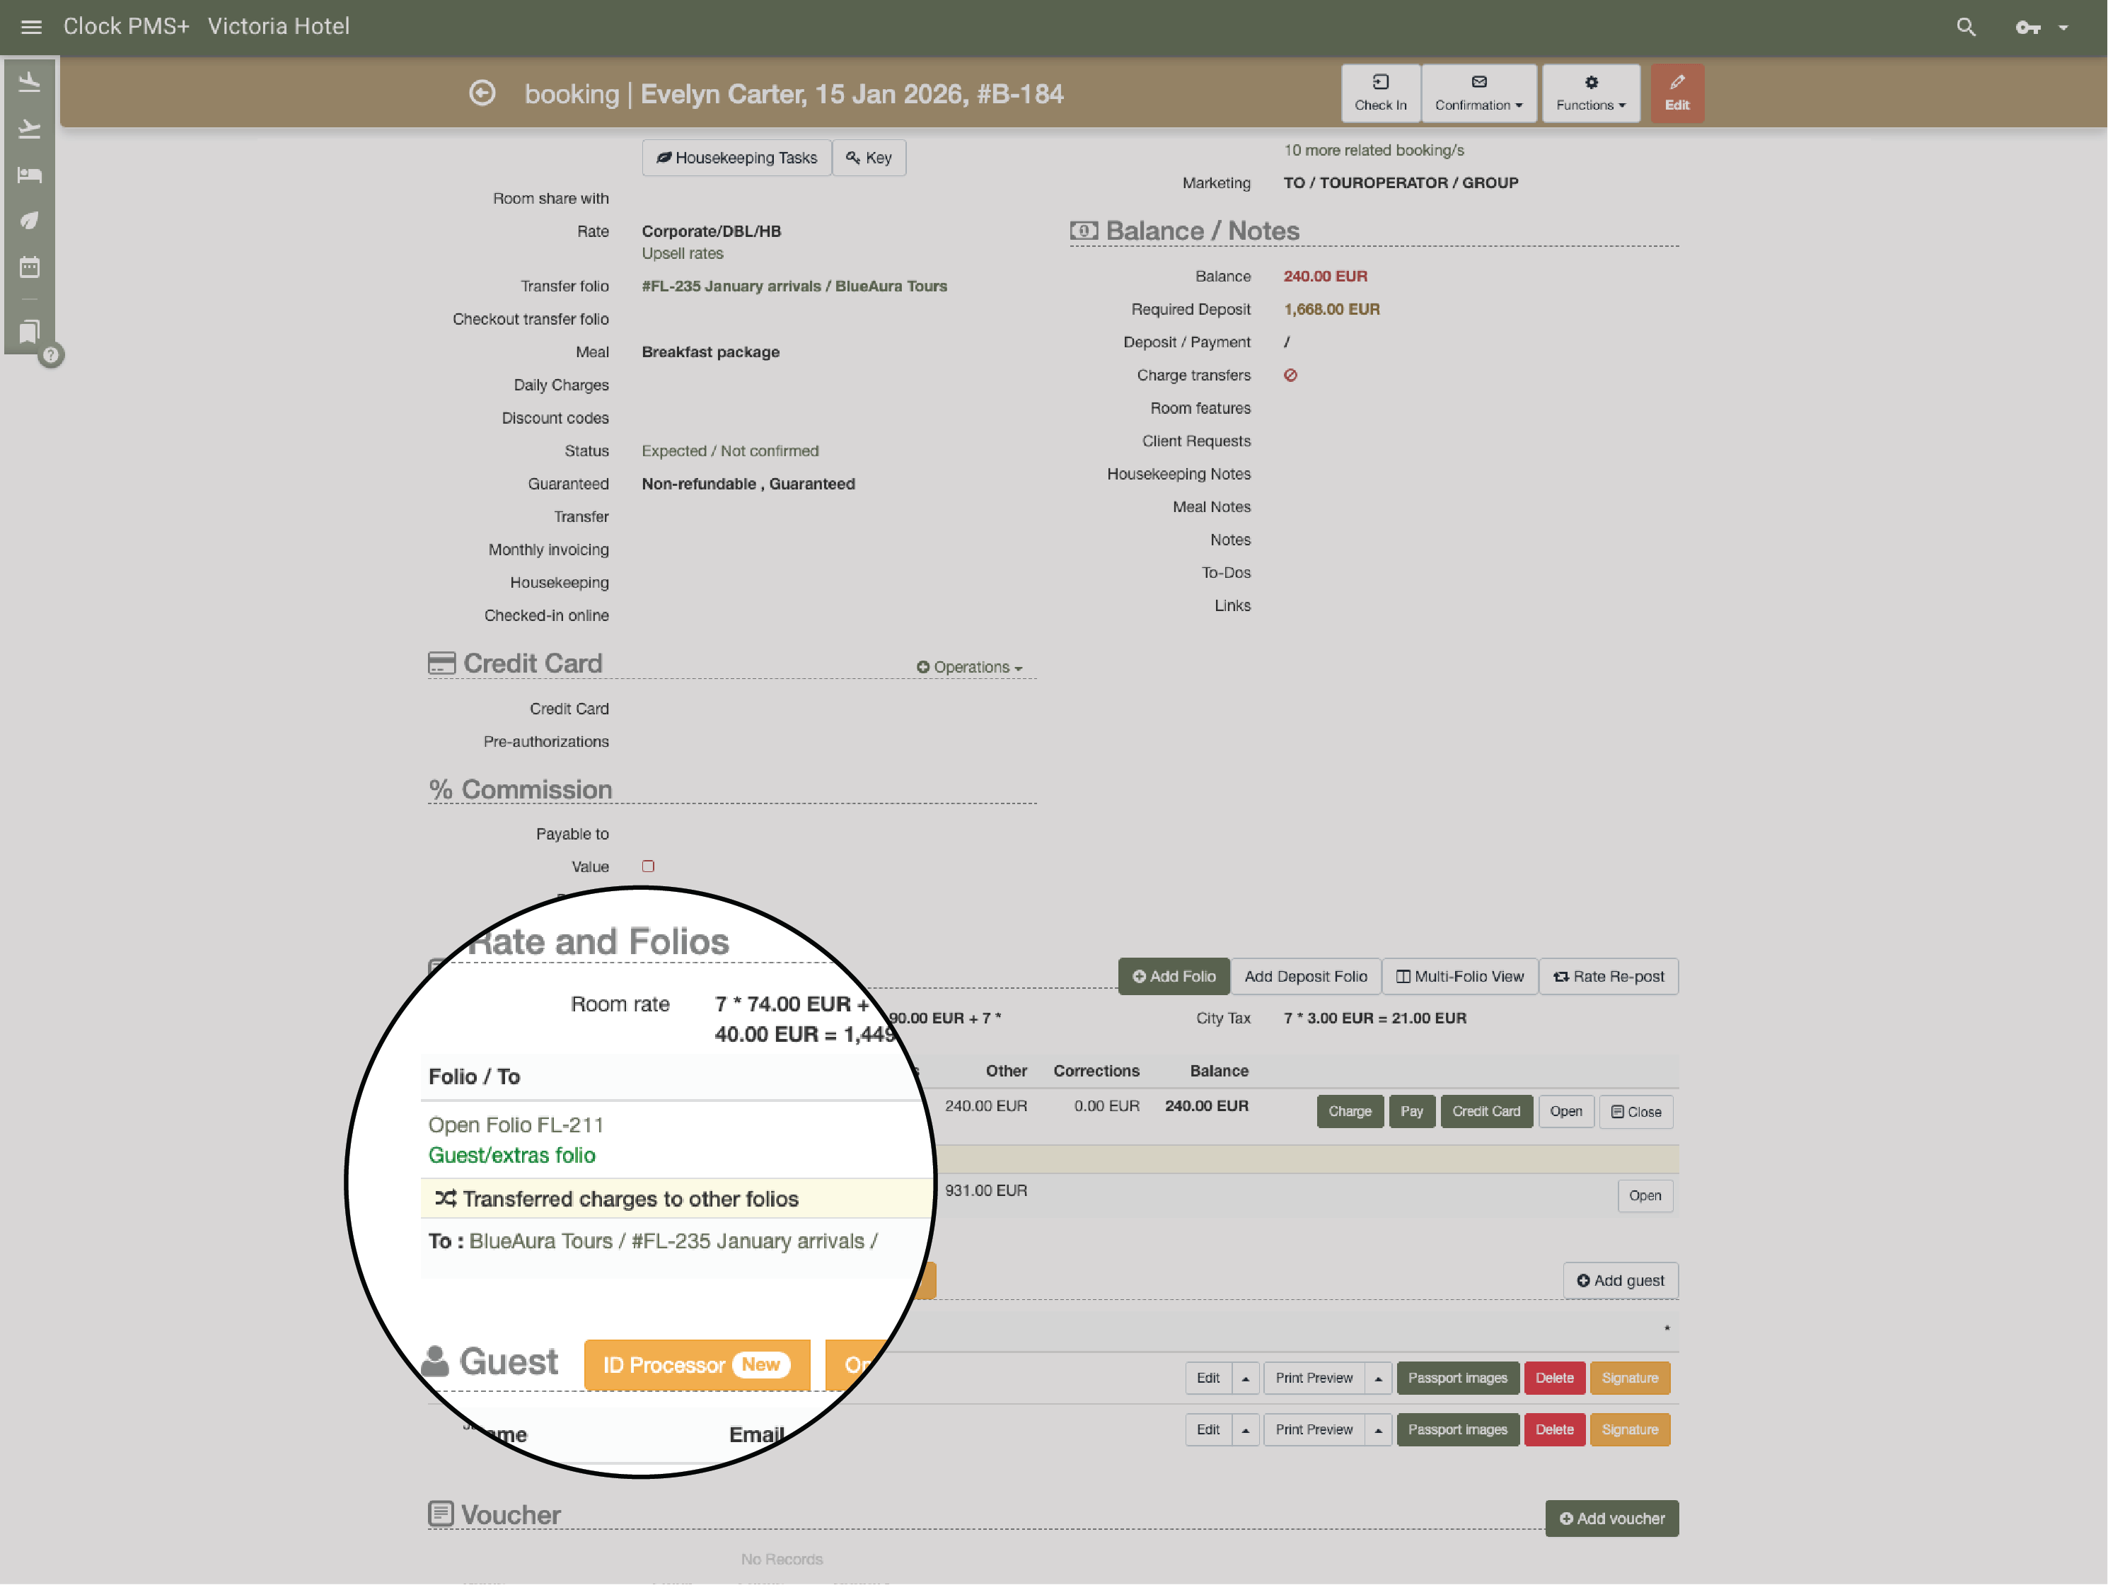Click the Add Folio button
Viewport: 2108px width, 1585px height.
tap(1173, 976)
